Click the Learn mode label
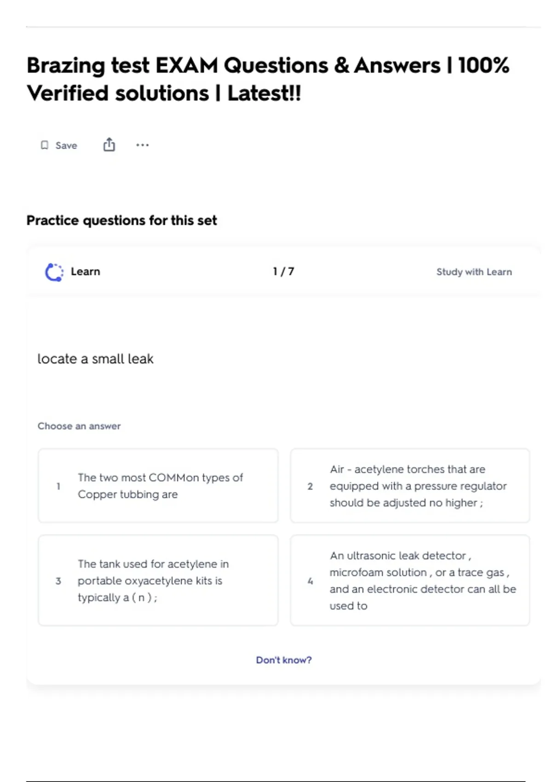552x782 pixels. (86, 271)
